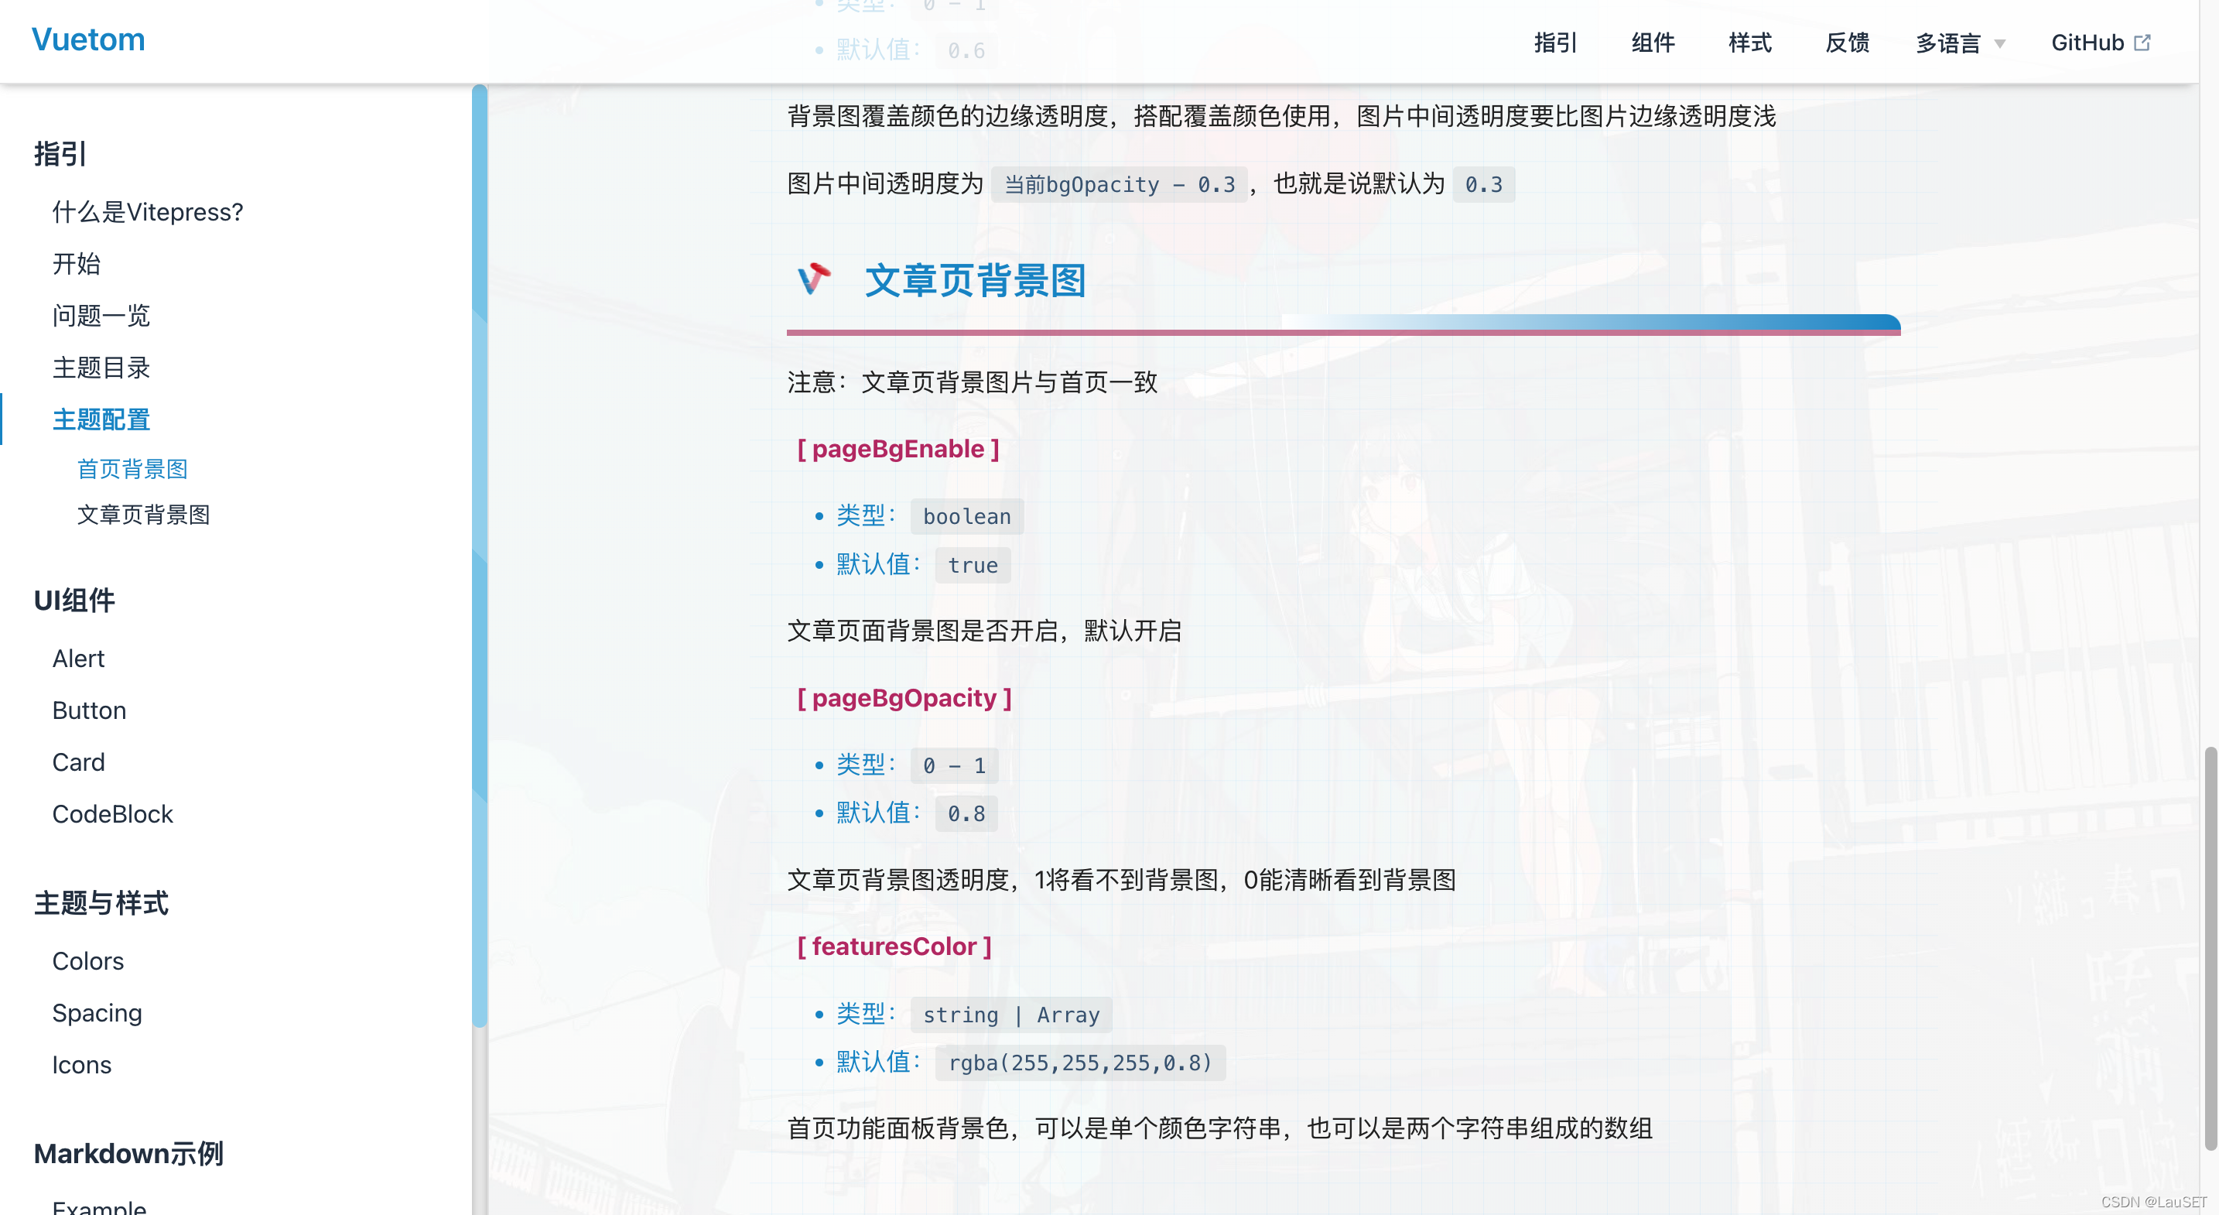Open the 样式 nav menu item
Screen dimensions: 2219x1215
pyautogui.click(x=1749, y=43)
